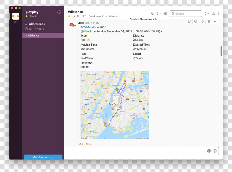Image resolution: width=232 pixels, height=172 pixels.
Task: Click the message list scrollbar thumb
Action: 221,51
